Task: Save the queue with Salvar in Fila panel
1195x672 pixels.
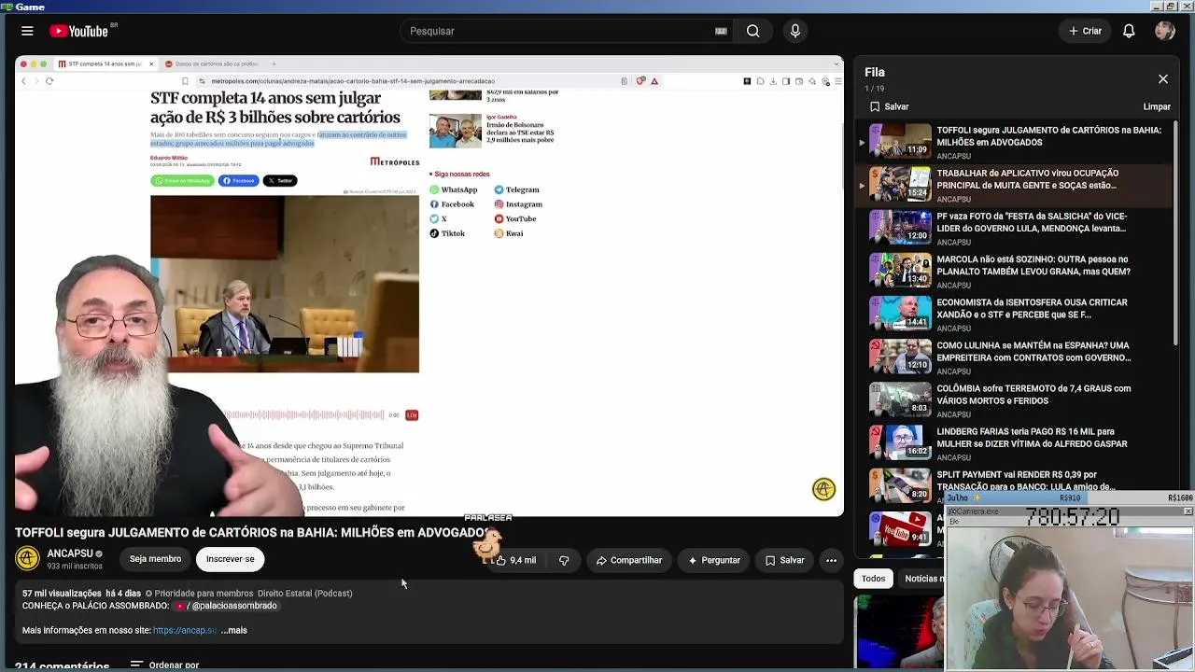Action: point(889,106)
